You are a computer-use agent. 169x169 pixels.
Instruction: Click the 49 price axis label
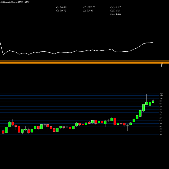coord(161,129)
